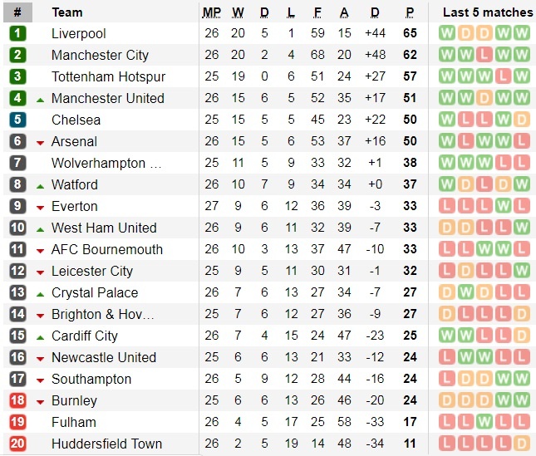The image size is (536, 456).
Task: Click the orange D badge in Huddersfield Town's row
Action: [x=521, y=444]
